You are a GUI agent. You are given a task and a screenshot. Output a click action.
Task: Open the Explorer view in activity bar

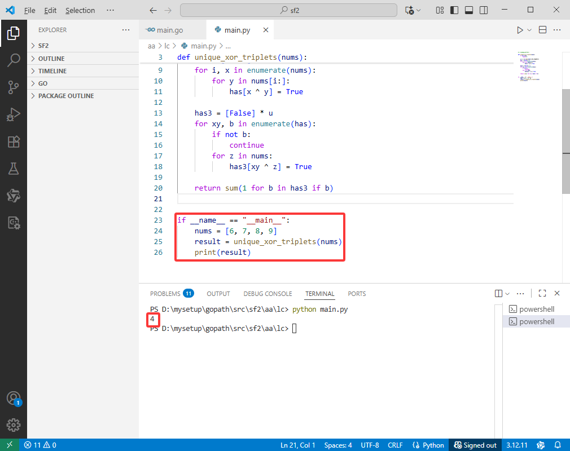14,33
